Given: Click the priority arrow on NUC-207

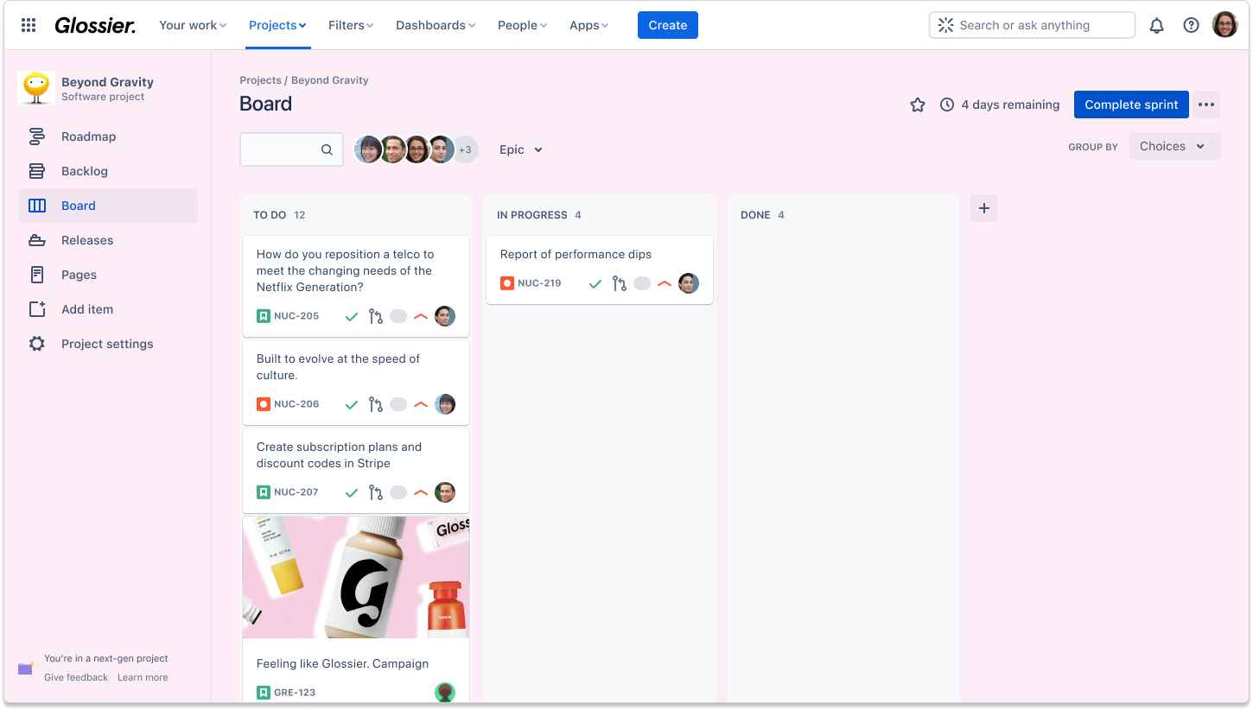Looking at the screenshot, I should (x=421, y=492).
